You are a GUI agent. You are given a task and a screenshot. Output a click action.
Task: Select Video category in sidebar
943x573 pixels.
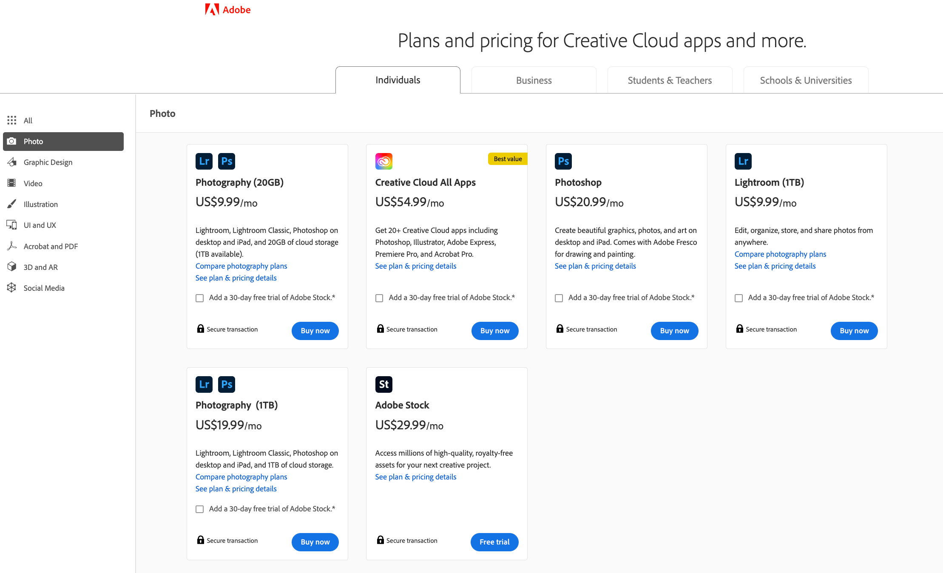pyautogui.click(x=63, y=183)
